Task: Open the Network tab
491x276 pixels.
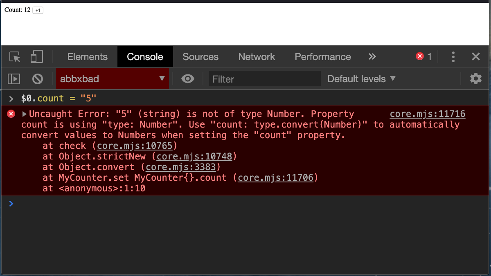Action: [257, 57]
